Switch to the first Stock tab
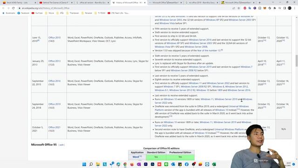298x168 pixels. tap(19, 3)
